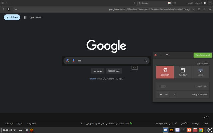Screen dimensions: 213x133
Task: Launch the orange update app in taskbar
Action: (x=189, y=130)
